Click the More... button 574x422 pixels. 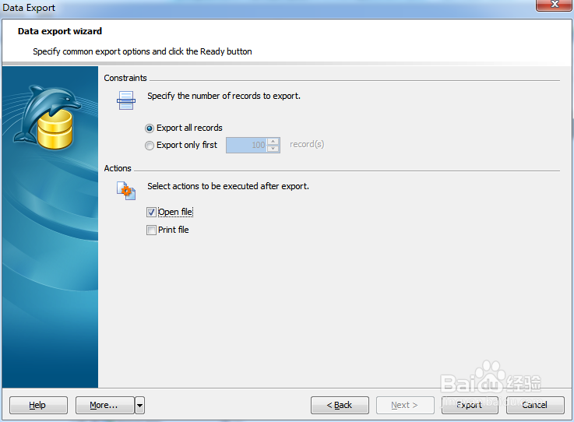(104, 405)
